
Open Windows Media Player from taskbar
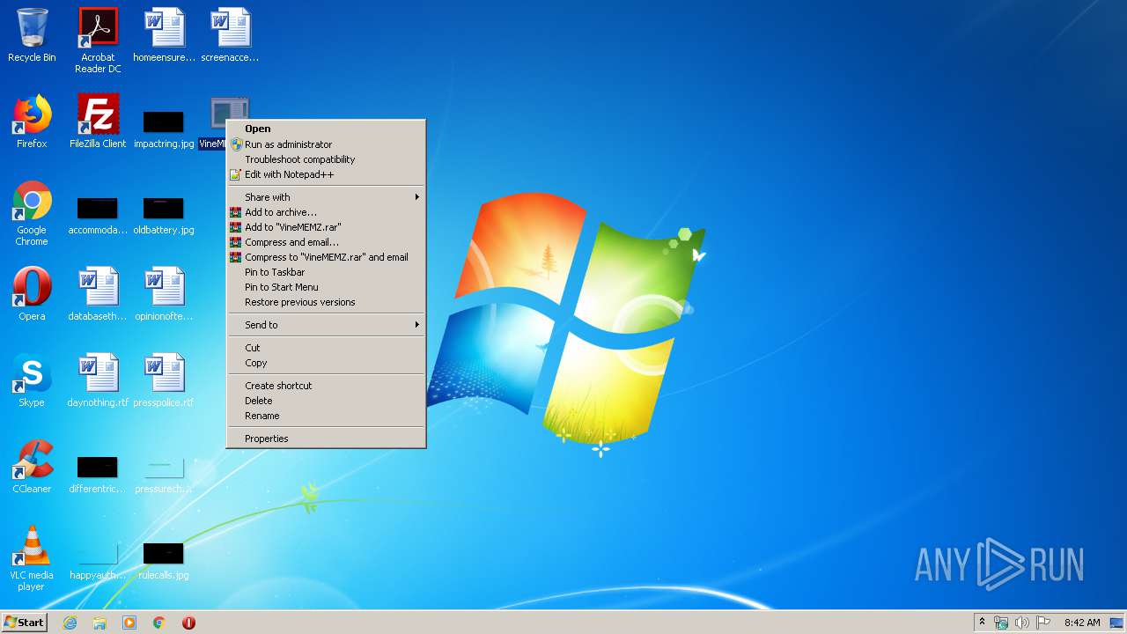pyautogui.click(x=129, y=623)
